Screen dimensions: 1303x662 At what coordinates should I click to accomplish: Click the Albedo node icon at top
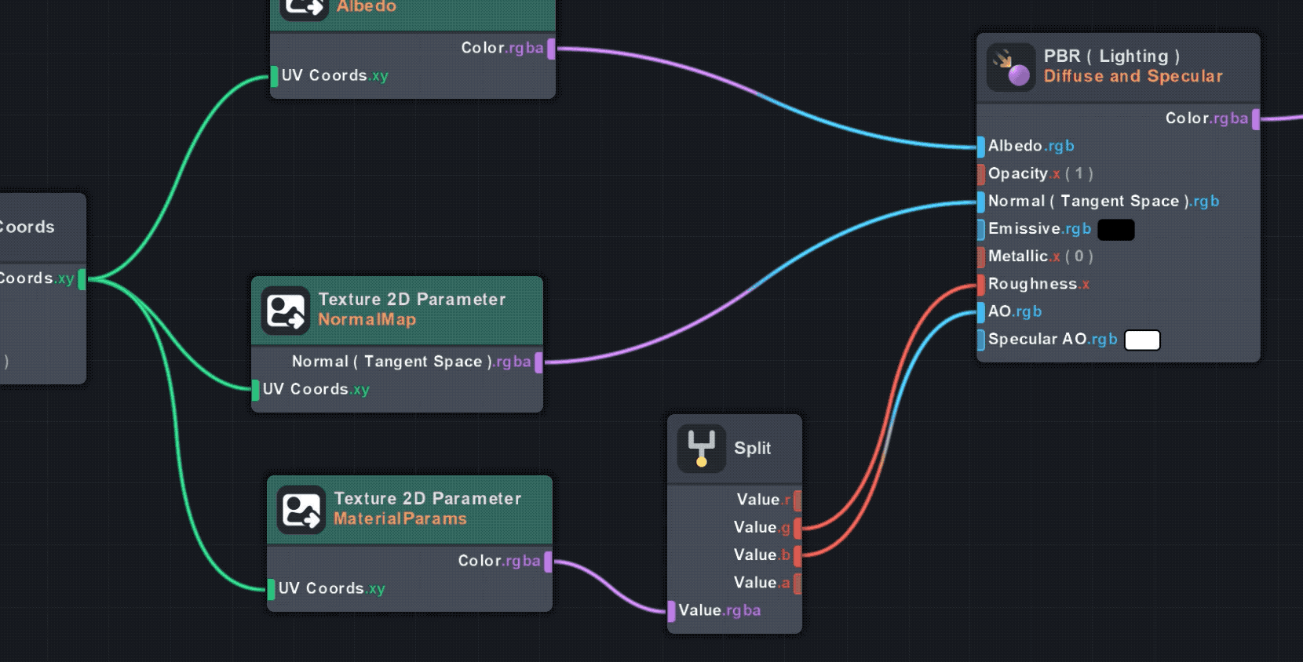pyautogui.click(x=304, y=8)
